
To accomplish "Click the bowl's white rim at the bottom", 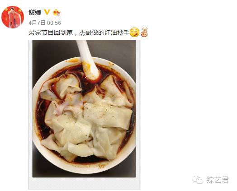I will click(85, 168).
